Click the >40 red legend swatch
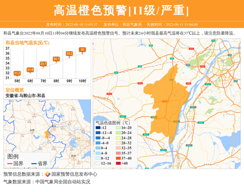244x192 pixels. pyautogui.click(x=118, y=163)
